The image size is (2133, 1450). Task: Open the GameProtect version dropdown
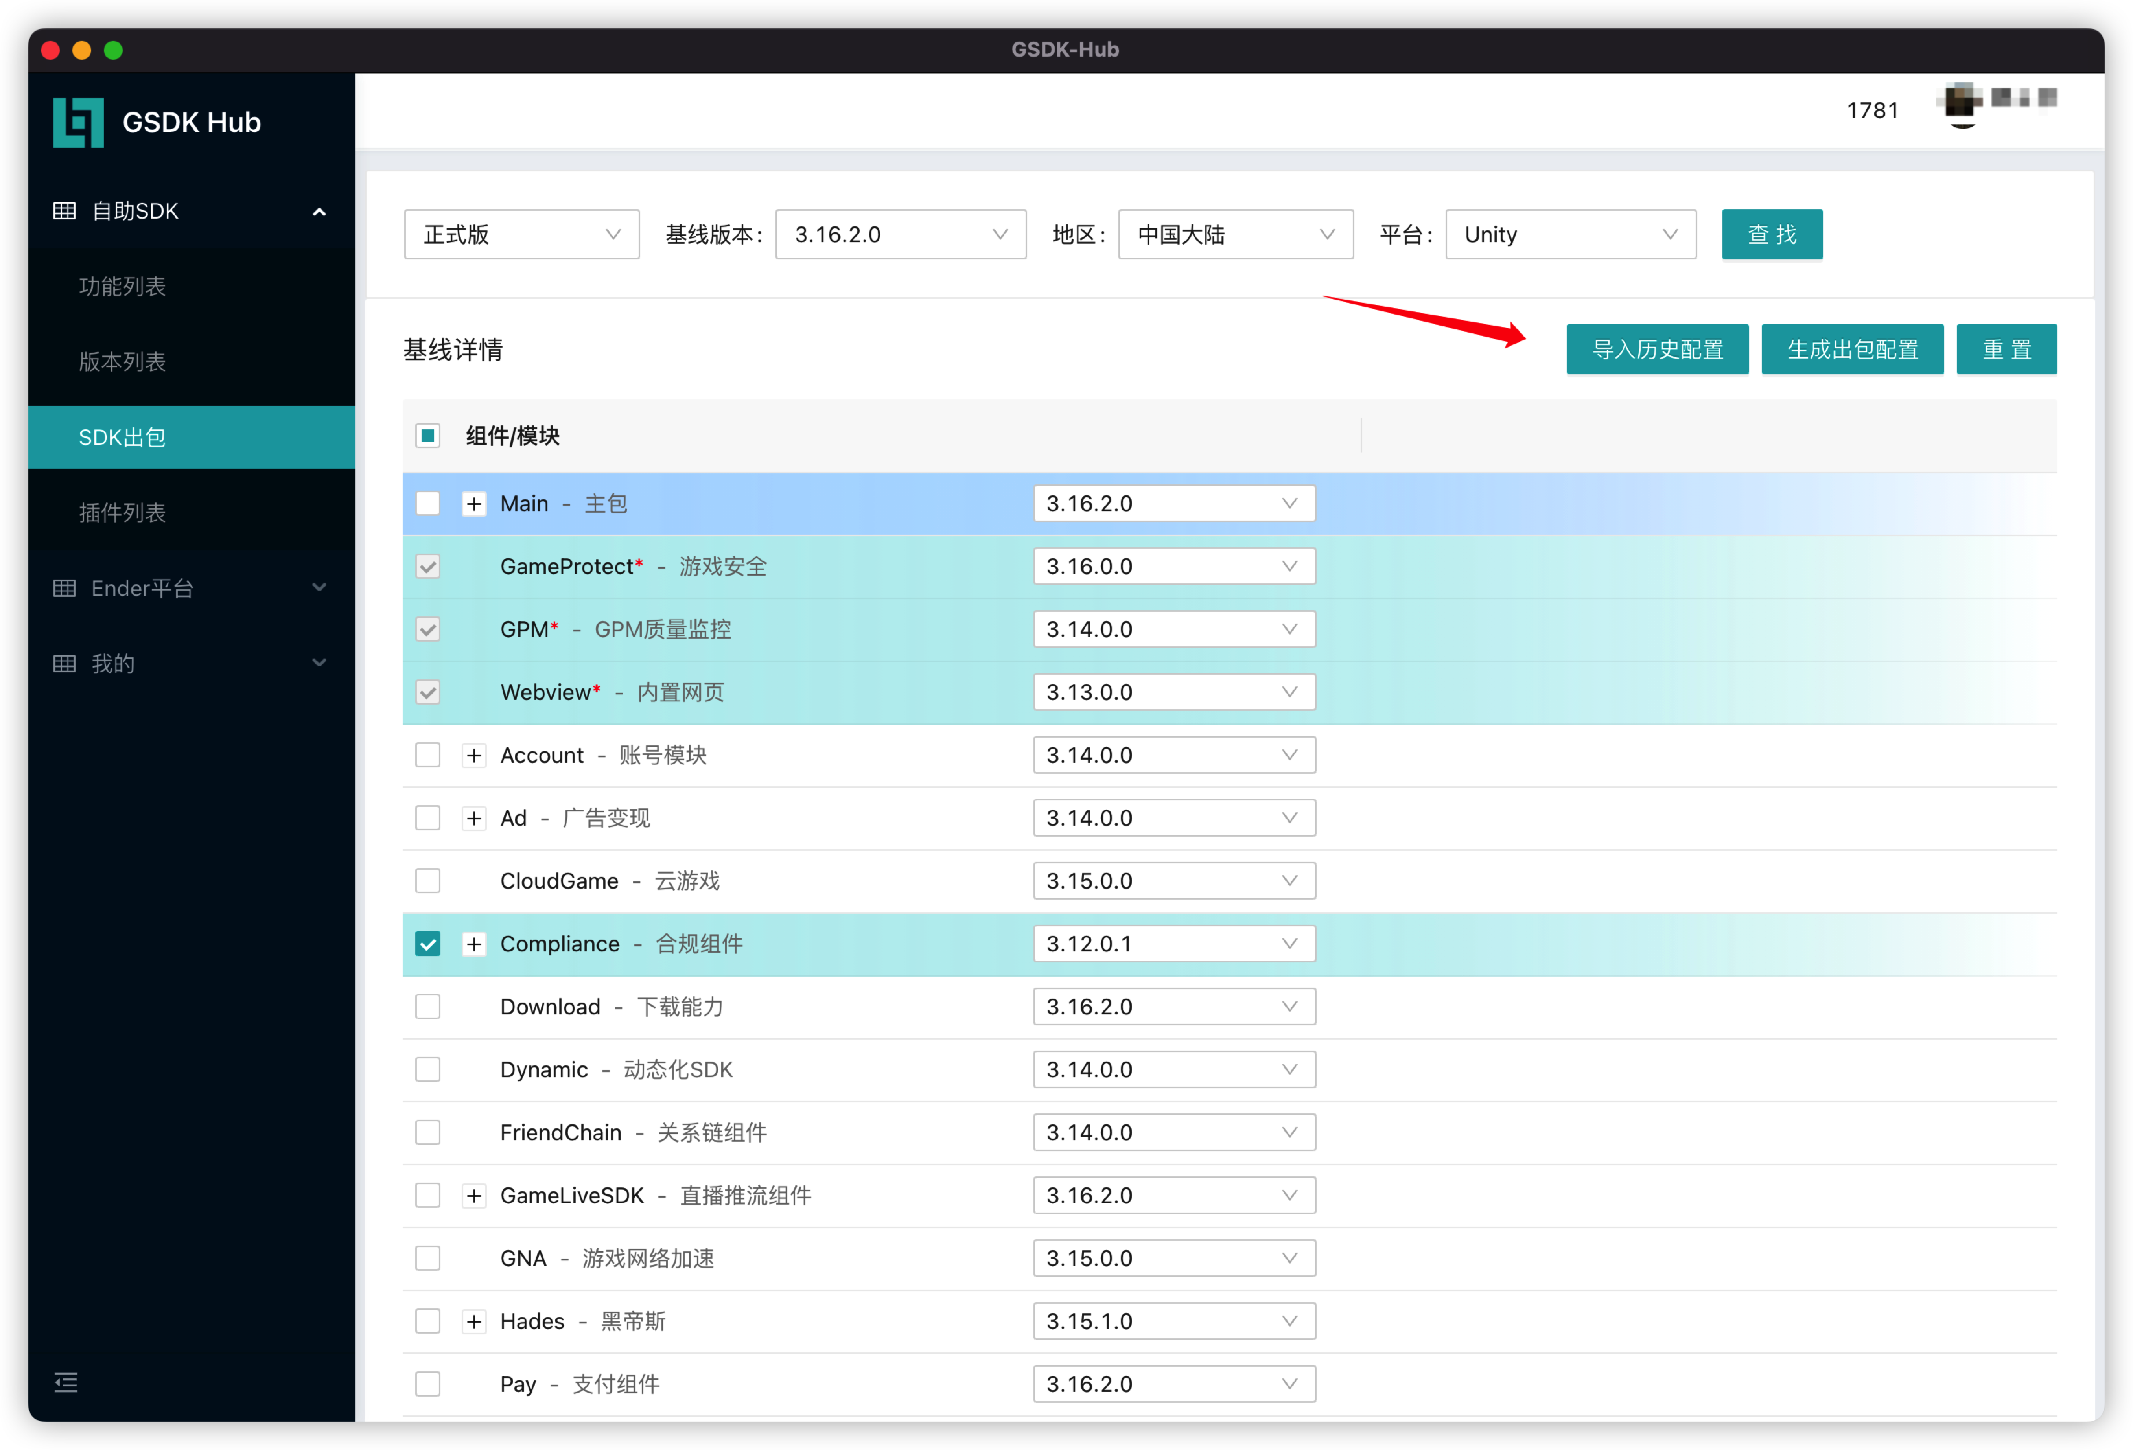pos(1174,566)
